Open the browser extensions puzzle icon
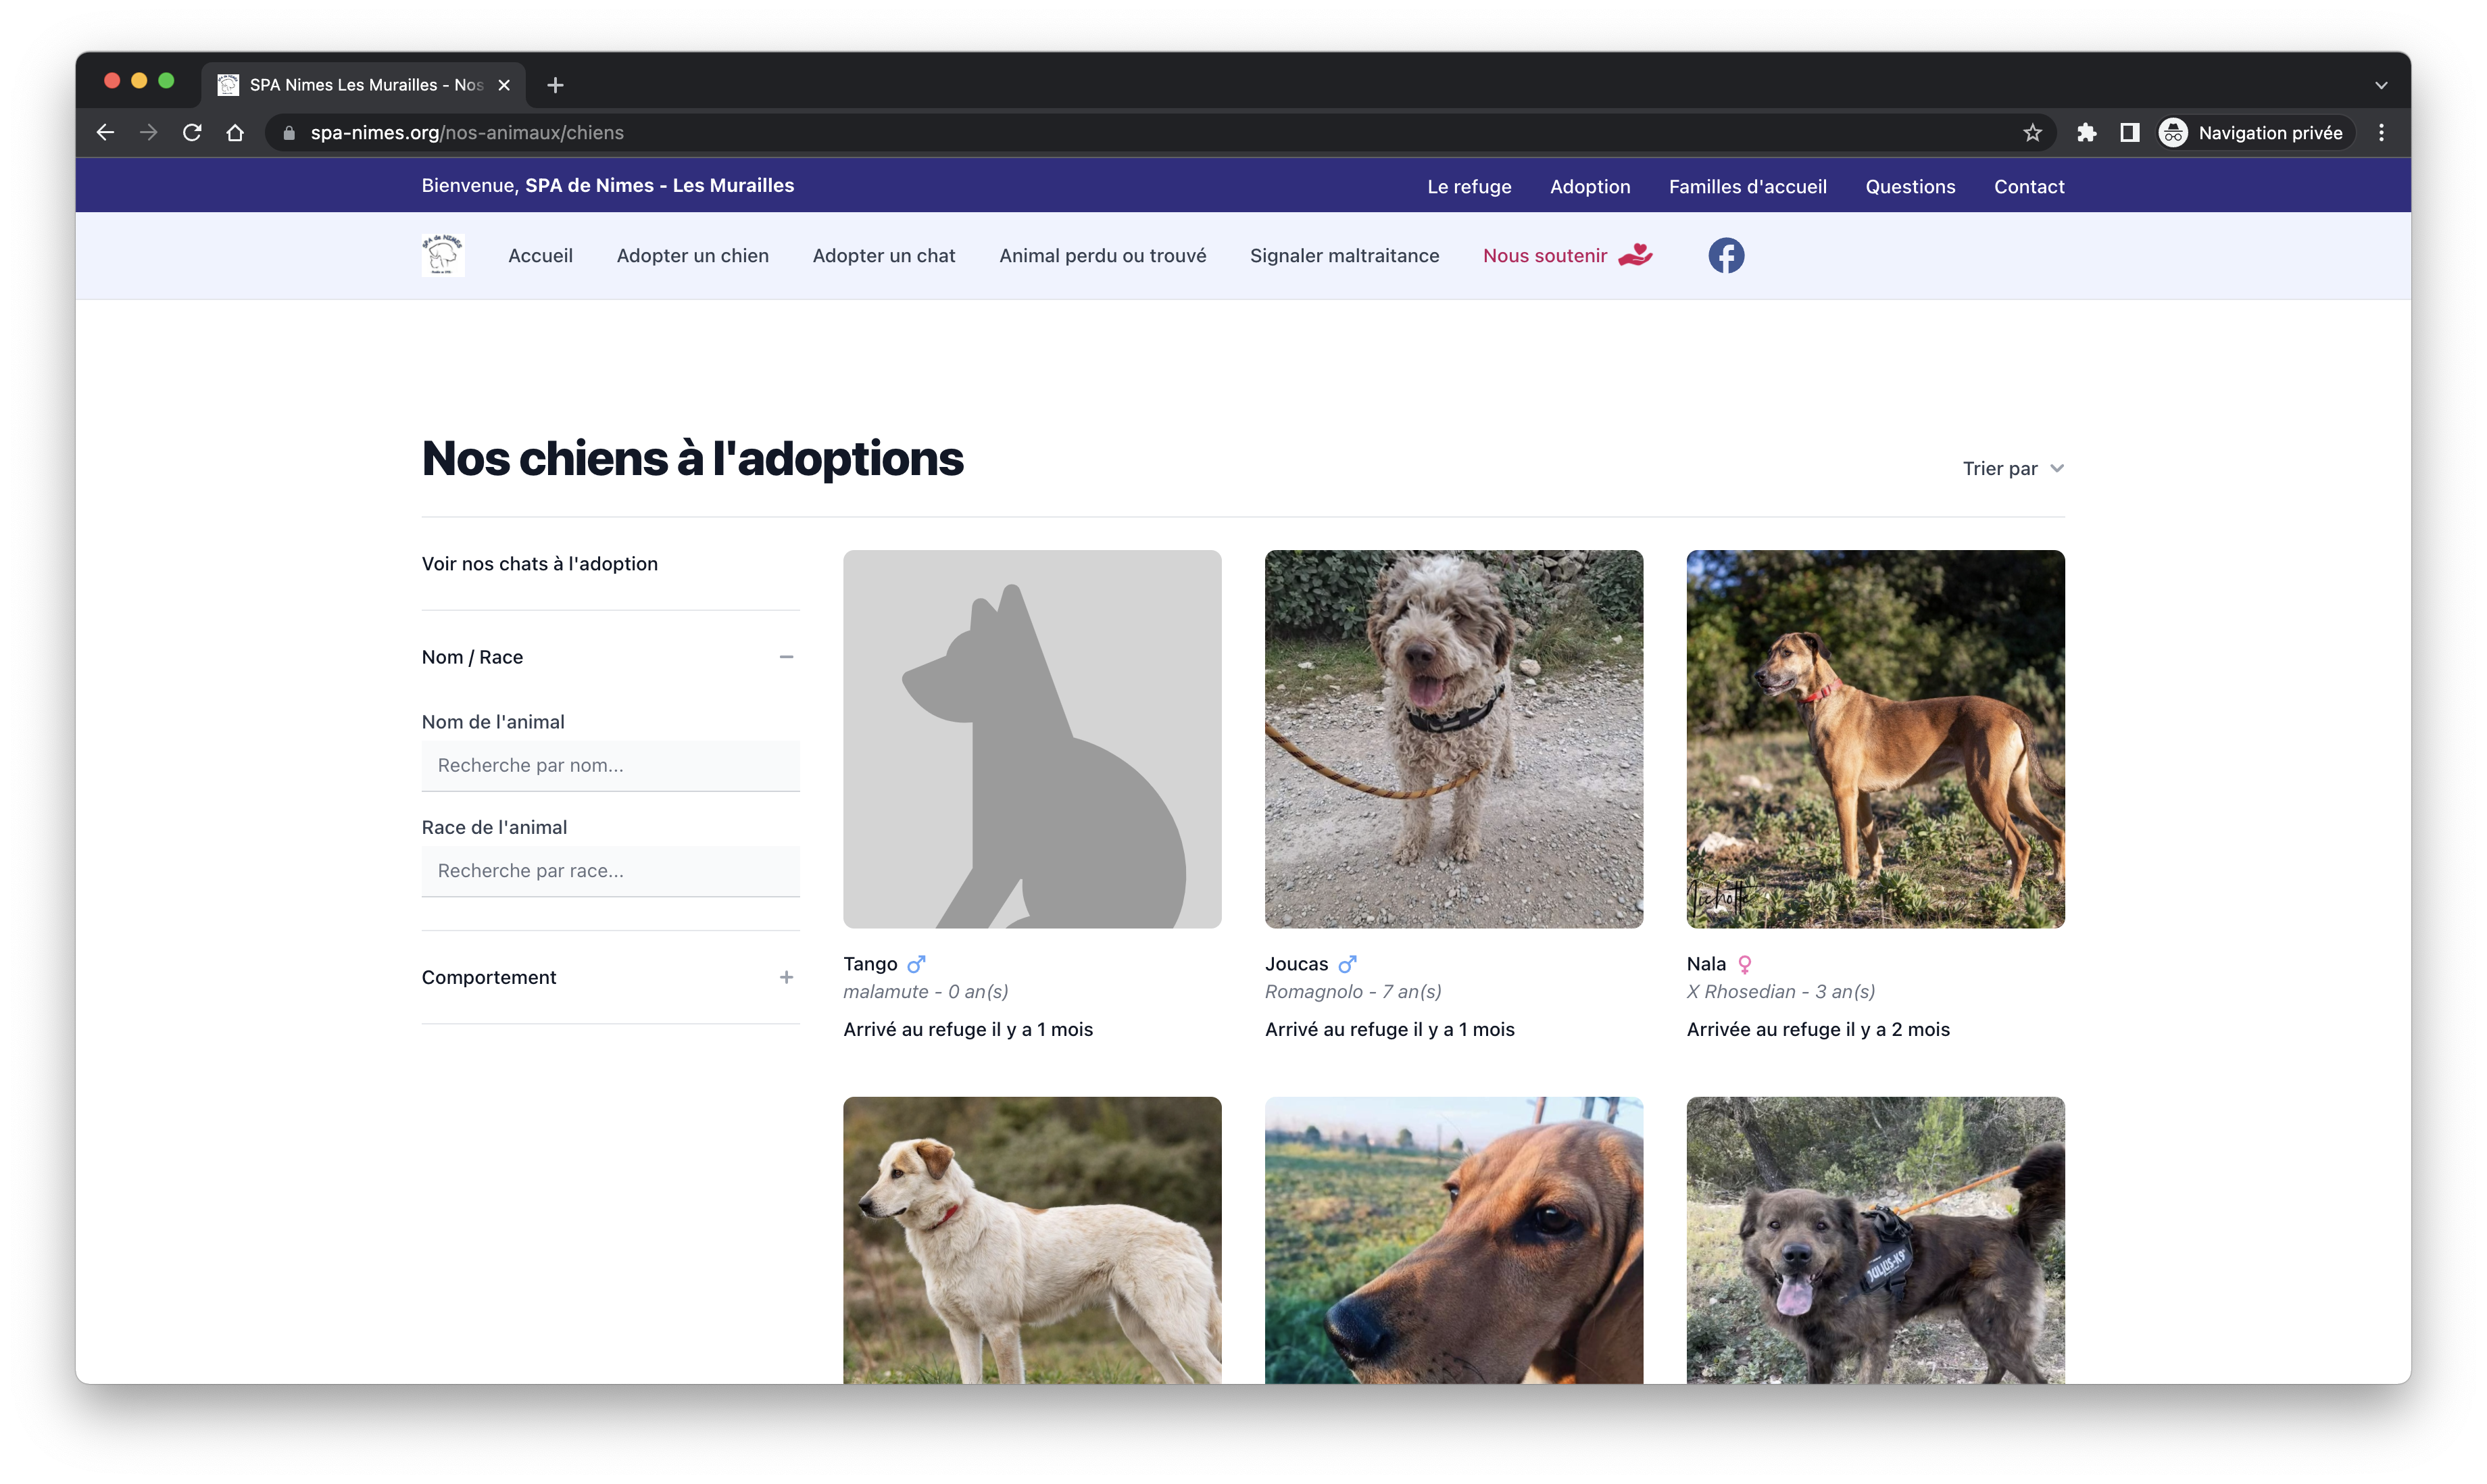This screenshot has height=1484, width=2487. point(2086,133)
